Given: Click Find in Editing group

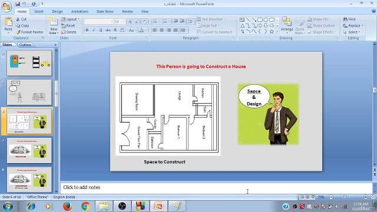Looking at the screenshot, I should pyautogui.click(x=349, y=19).
